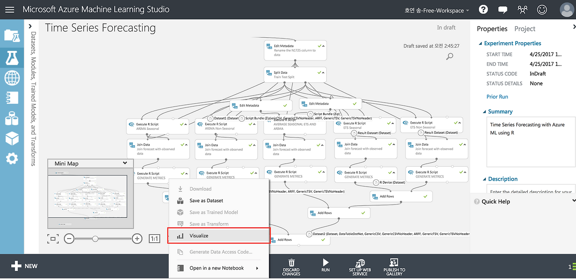Click 'InDraft' status code value

click(539, 74)
